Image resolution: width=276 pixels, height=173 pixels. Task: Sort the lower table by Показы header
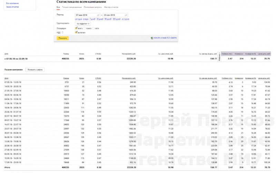click(66, 78)
